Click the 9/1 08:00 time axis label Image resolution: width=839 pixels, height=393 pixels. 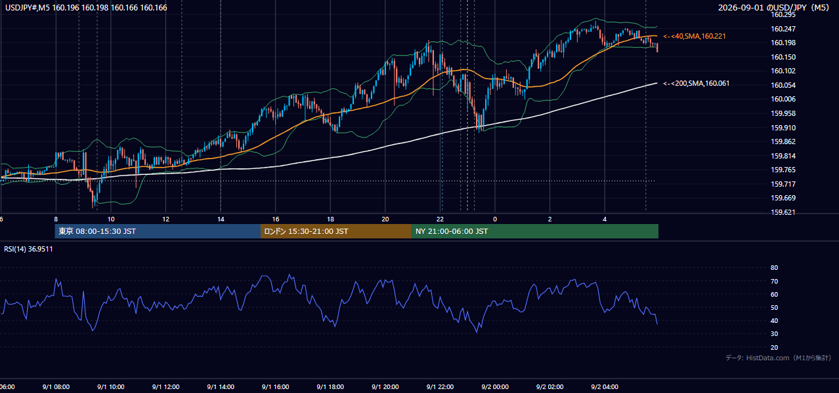(55, 387)
